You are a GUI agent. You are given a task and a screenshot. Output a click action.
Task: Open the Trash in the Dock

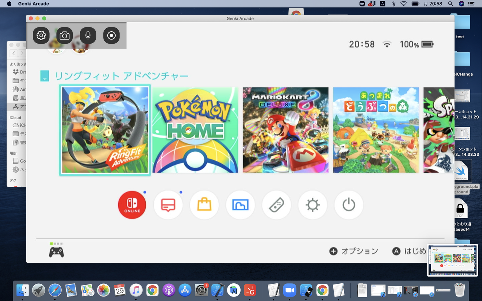[460, 290]
